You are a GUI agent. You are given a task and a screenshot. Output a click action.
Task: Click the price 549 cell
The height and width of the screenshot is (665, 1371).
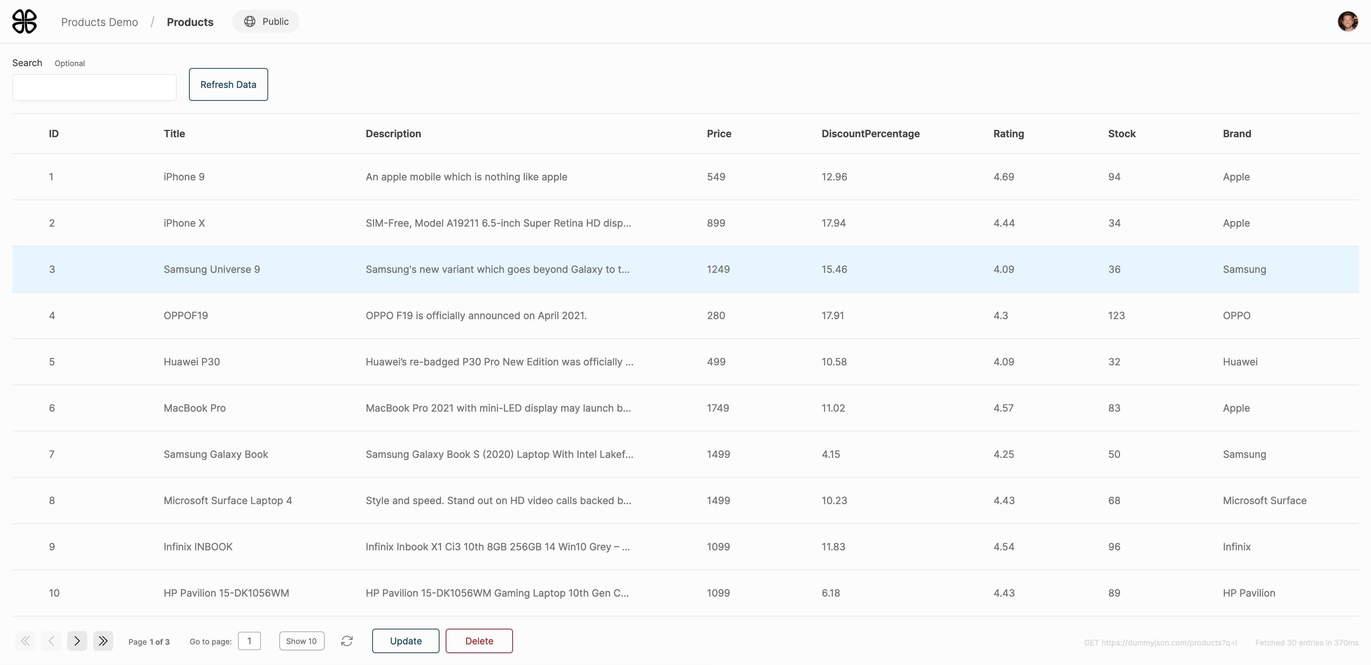point(716,177)
